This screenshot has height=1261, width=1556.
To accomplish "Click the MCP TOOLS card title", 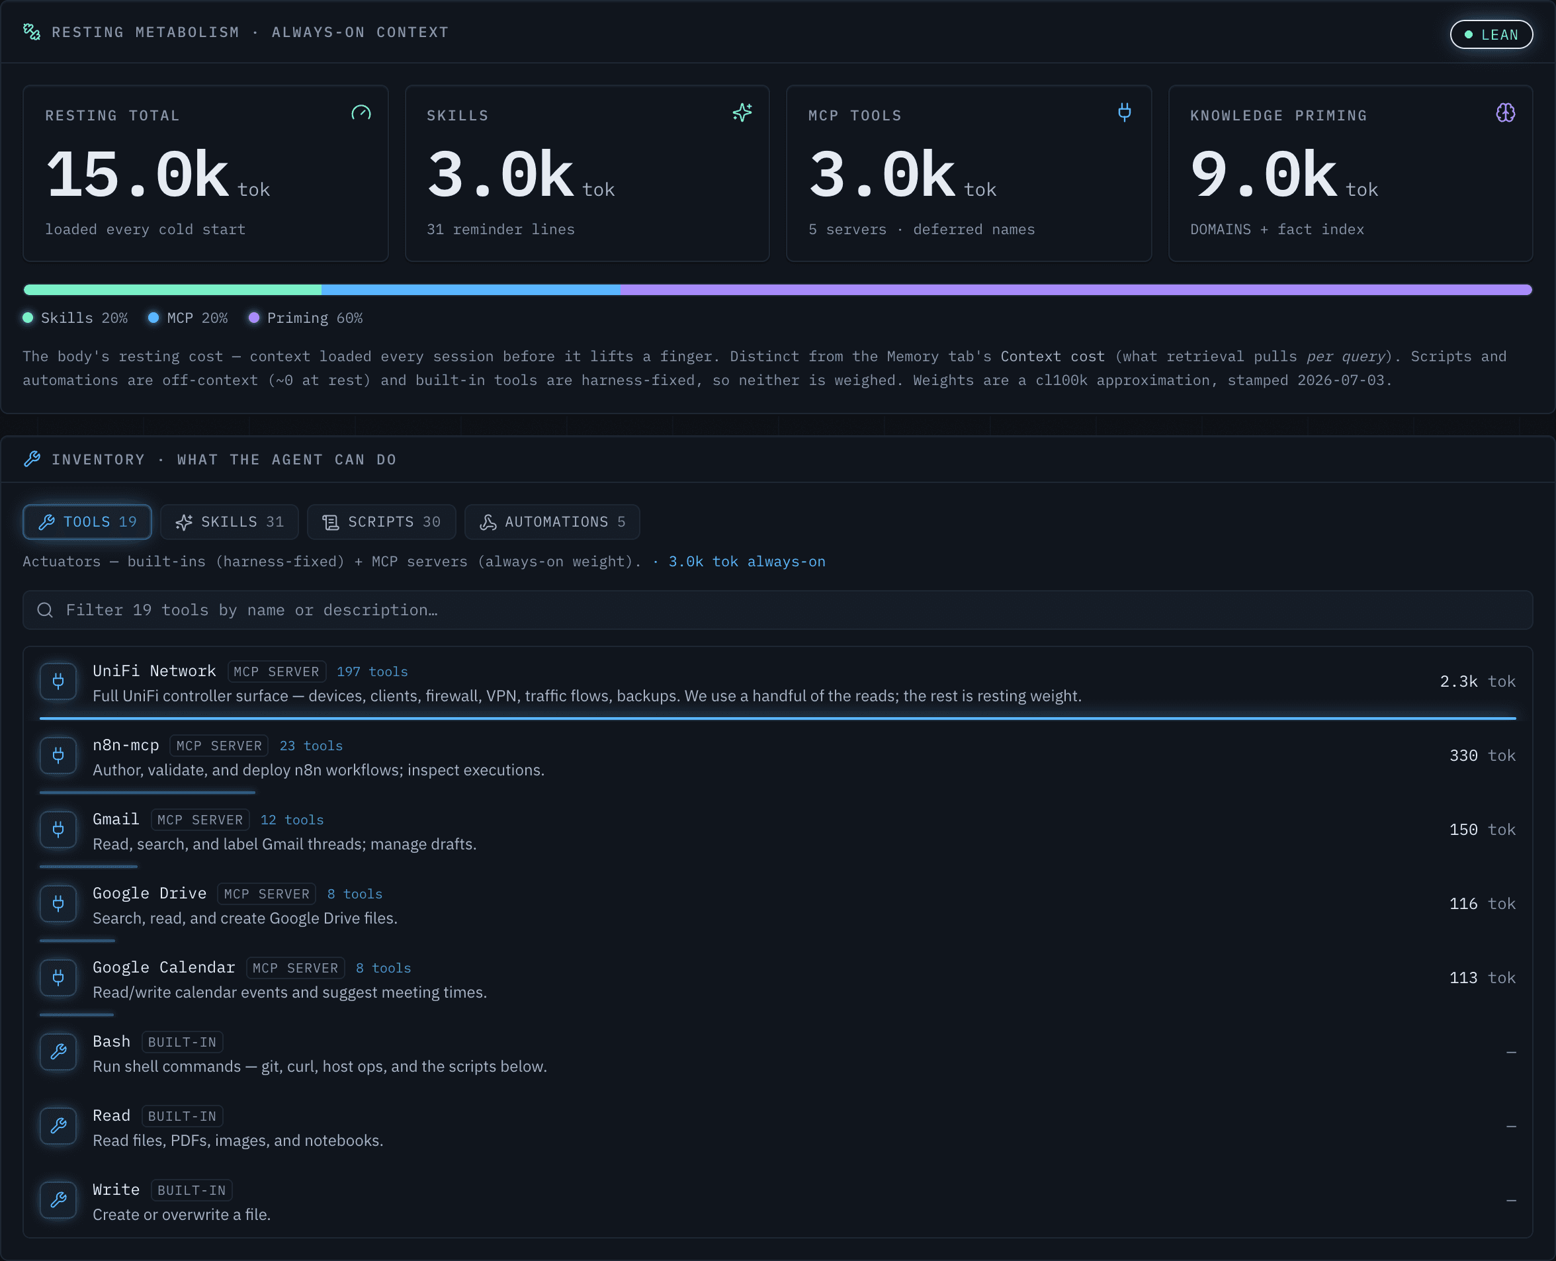I will click(855, 116).
